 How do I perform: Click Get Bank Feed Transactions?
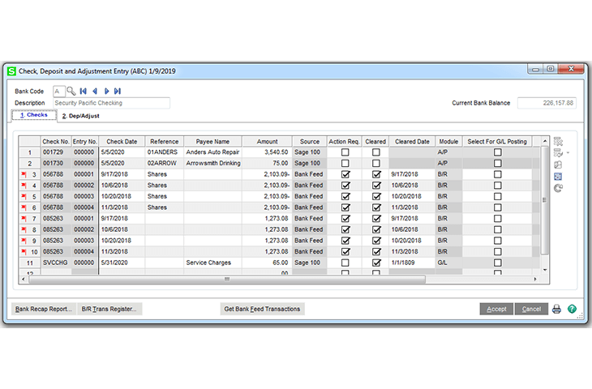click(262, 309)
